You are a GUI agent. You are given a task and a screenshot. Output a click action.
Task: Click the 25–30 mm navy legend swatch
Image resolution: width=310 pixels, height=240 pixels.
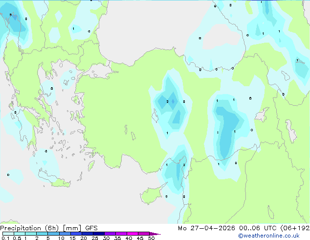coord(99,234)
